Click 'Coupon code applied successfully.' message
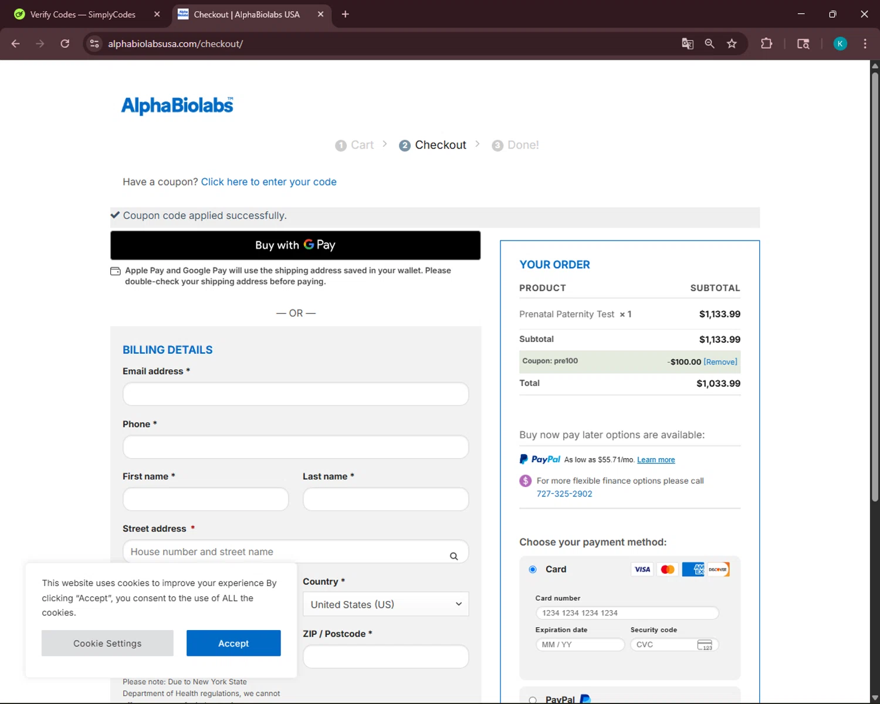 coord(205,216)
